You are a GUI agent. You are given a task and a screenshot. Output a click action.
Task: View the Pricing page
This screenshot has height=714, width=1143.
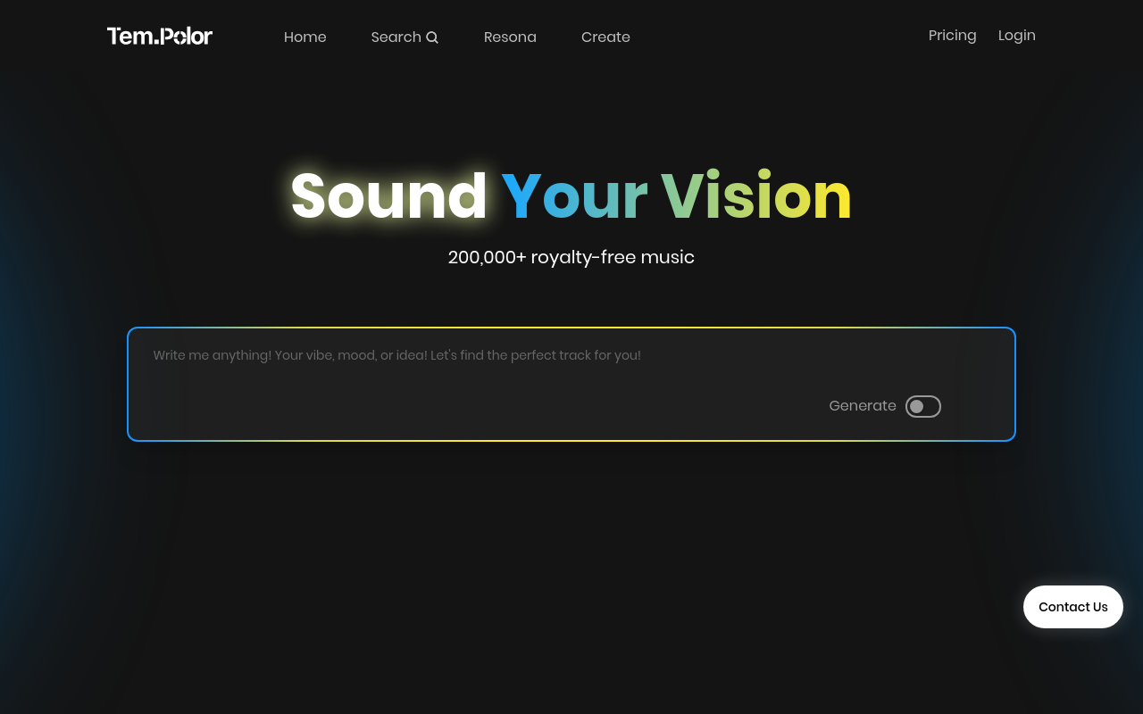tap(952, 36)
